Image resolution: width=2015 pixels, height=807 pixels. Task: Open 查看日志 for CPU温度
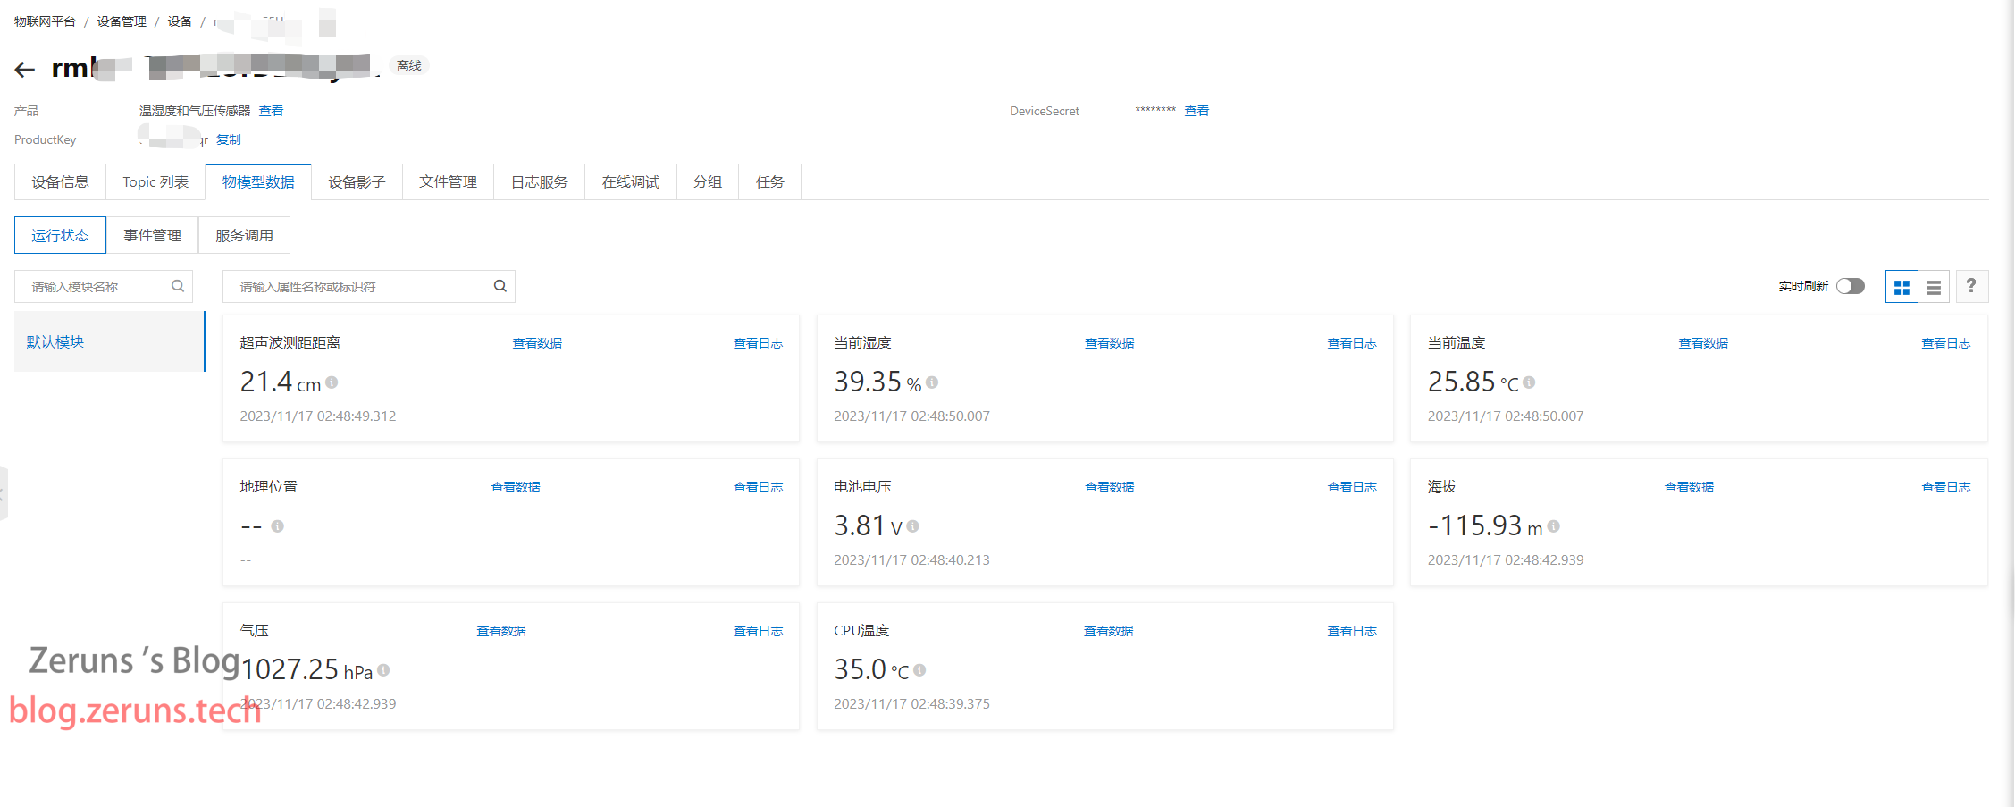[x=1351, y=631]
